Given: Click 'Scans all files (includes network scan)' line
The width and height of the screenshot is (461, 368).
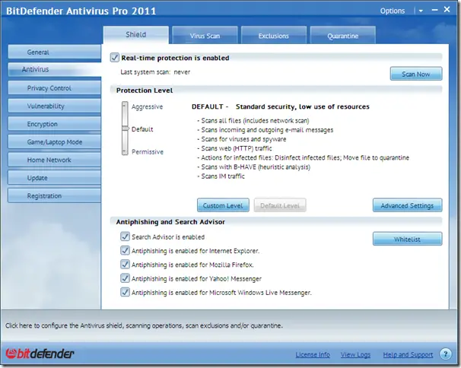Looking at the screenshot, I should [253, 120].
